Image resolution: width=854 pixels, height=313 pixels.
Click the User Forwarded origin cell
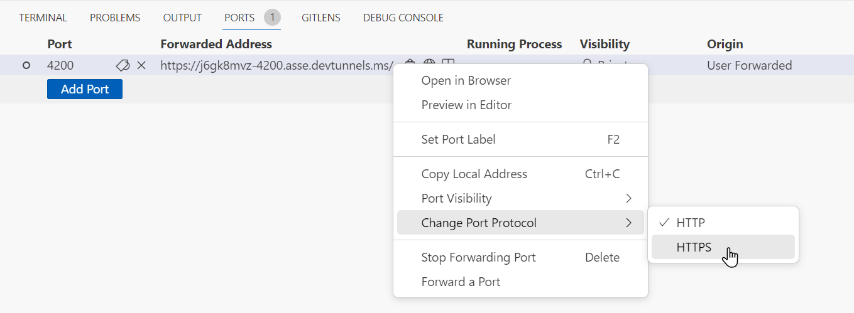[x=750, y=65]
